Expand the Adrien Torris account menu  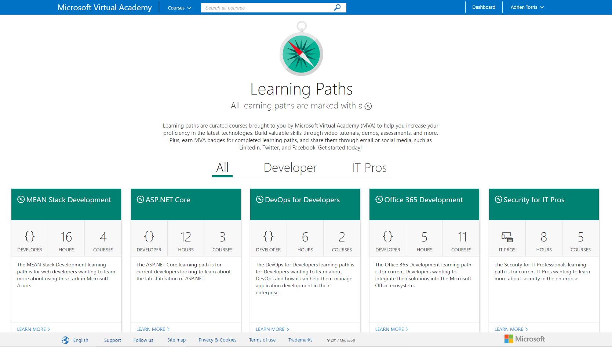[x=527, y=7]
